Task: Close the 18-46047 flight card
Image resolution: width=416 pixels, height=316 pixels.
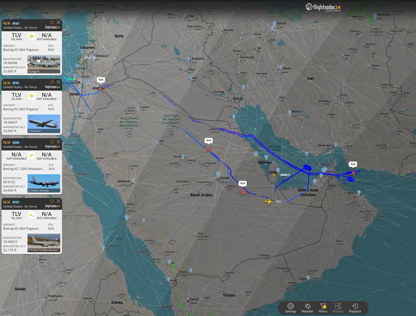Action: [x=58, y=82]
